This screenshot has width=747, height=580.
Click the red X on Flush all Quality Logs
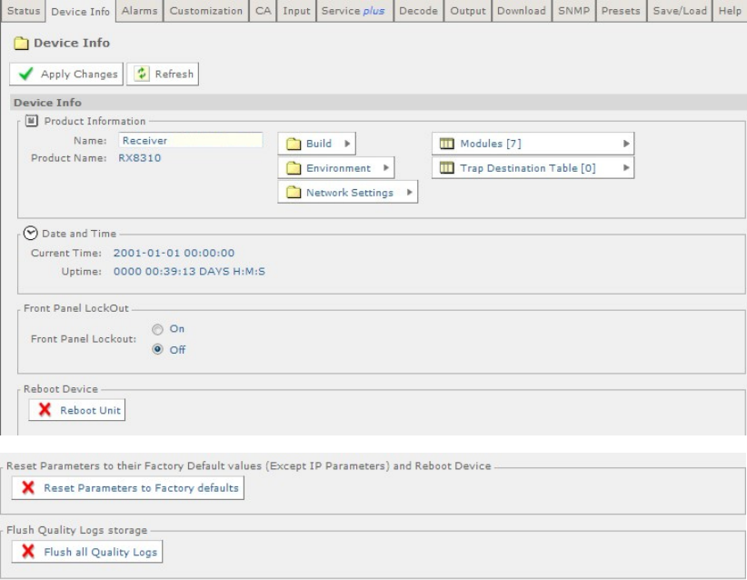tap(28, 552)
